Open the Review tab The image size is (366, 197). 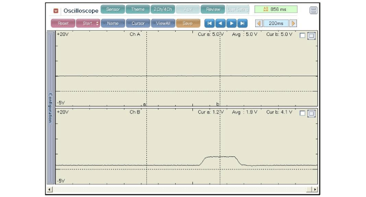(x=213, y=9)
